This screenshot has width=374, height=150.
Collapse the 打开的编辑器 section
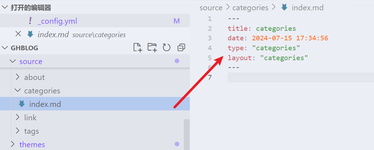(5, 7)
